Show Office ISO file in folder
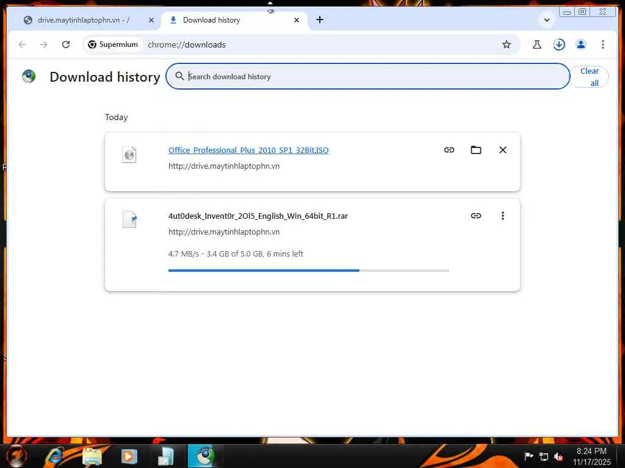Viewport: 625px width, 468px height. pyautogui.click(x=476, y=150)
